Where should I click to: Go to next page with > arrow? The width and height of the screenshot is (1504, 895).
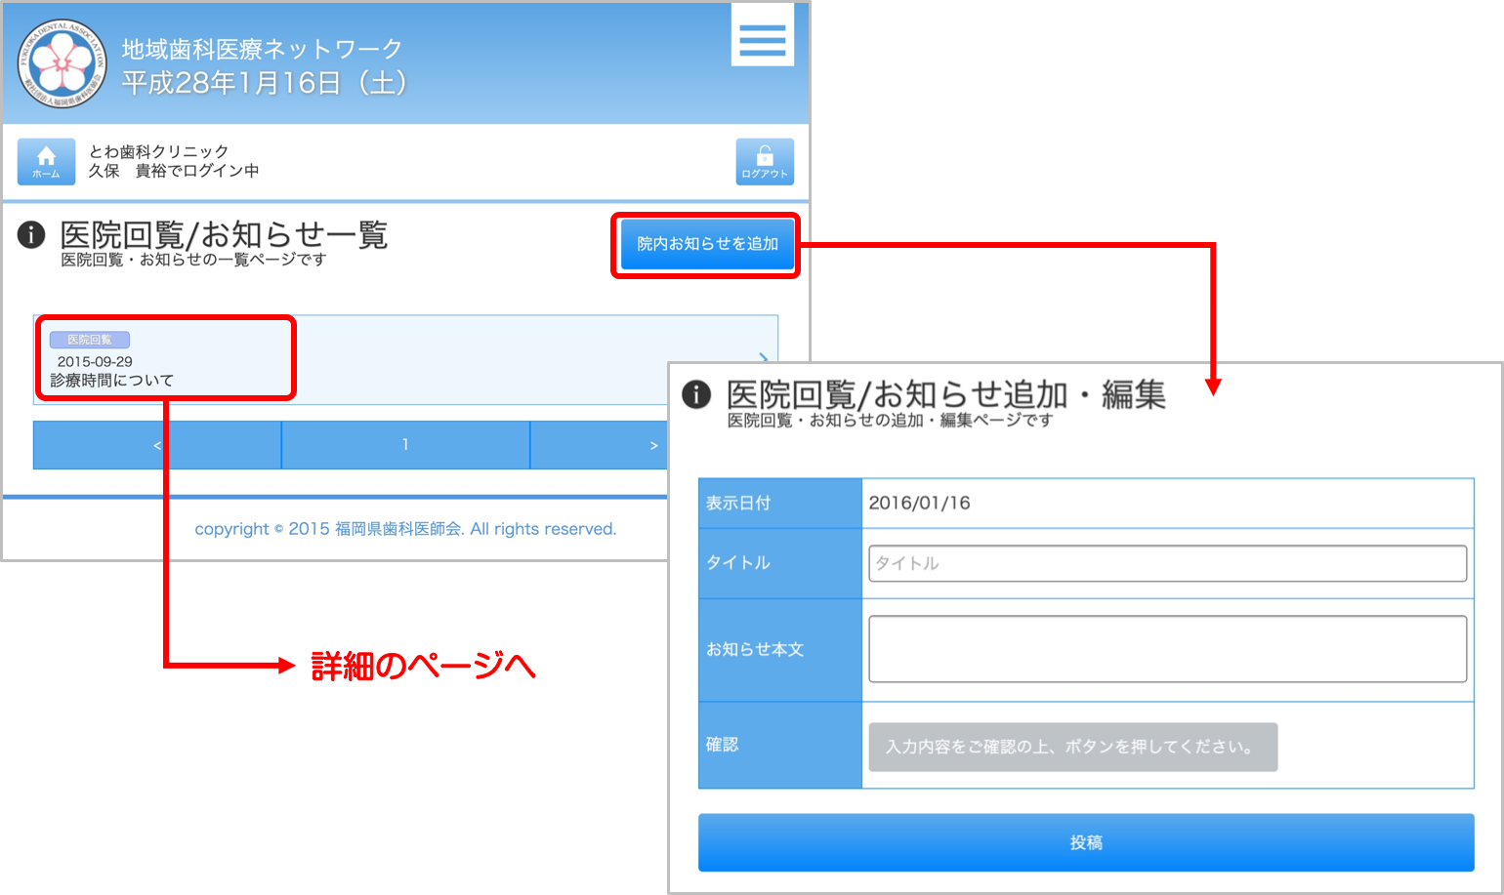coord(652,445)
